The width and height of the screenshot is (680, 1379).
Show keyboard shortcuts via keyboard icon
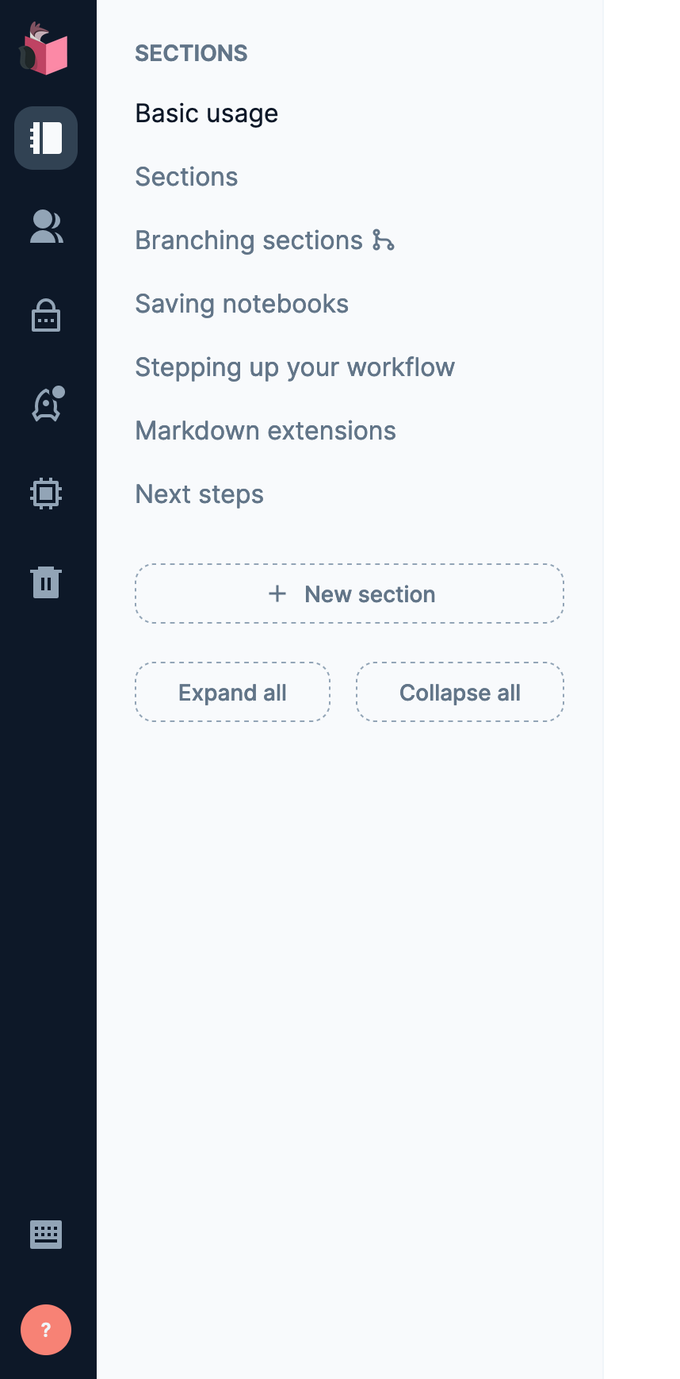coord(45,1233)
